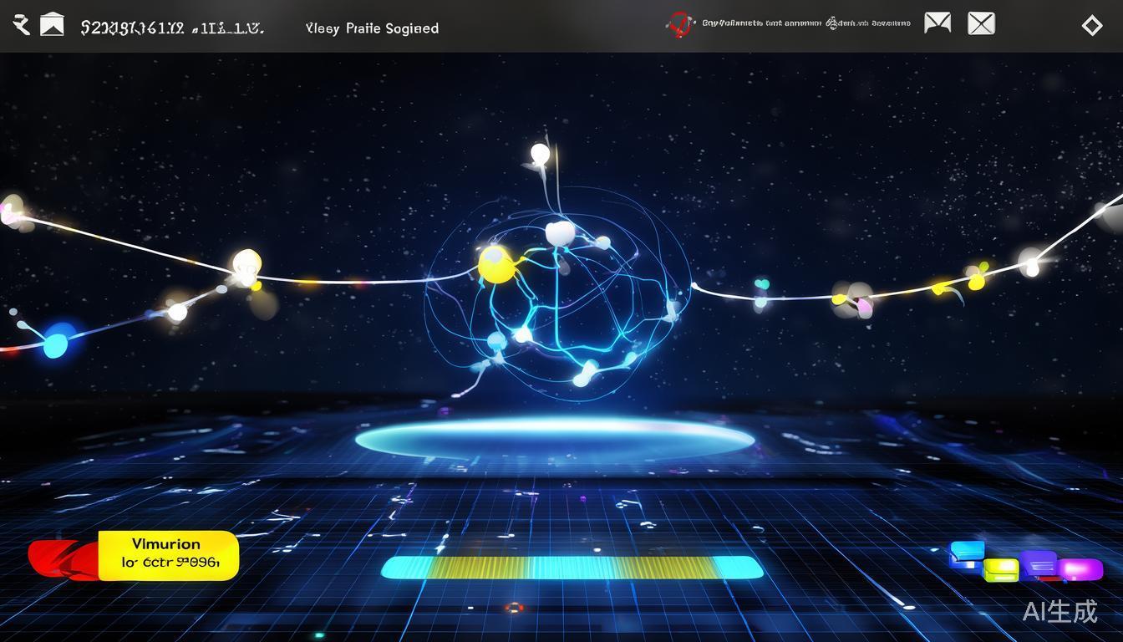The image size is (1123, 642).
Task: Click the glowing cyan platform under the sphere
Action: (555, 437)
